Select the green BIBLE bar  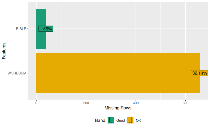[41, 29]
